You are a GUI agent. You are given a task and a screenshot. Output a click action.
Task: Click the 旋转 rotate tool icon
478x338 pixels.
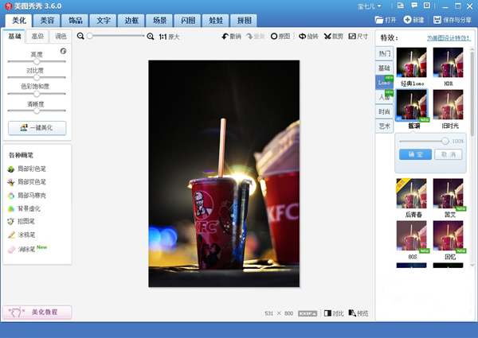pyautogui.click(x=302, y=37)
